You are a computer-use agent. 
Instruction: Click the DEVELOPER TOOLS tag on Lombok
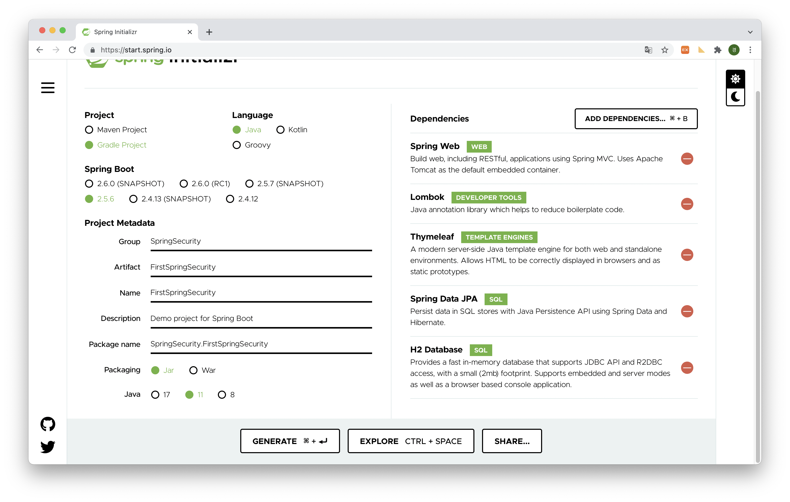pos(488,197)
